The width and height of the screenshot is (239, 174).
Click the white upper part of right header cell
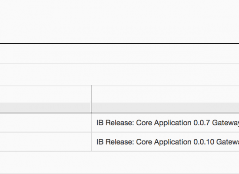[x=166, y=94]
